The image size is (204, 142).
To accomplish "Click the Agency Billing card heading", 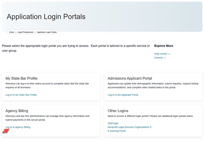I will click(17, 111).
